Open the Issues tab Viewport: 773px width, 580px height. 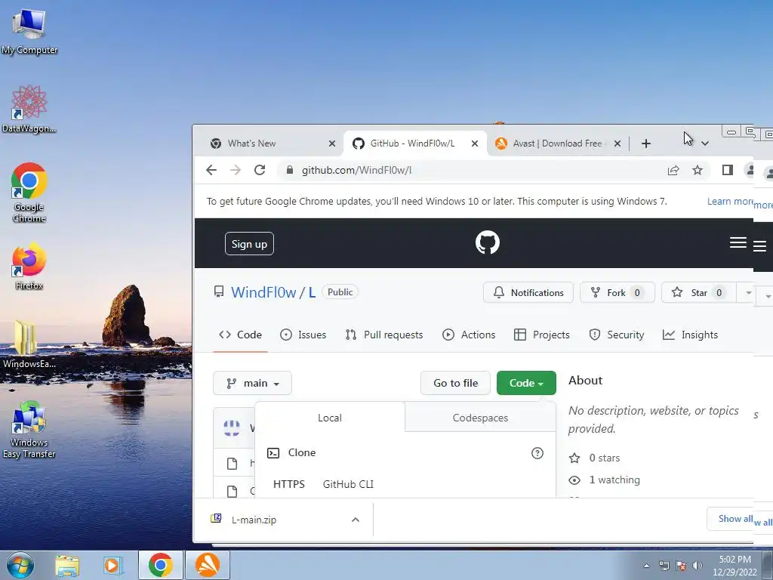(x=303, y=335)
